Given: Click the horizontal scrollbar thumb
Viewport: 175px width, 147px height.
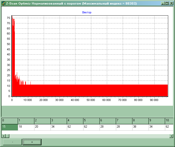Looking at the screenshot, I should (x=7, y=136).
